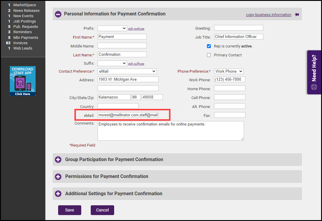Click the pushpin icon beside copy business information
The height and width of the screenshot is (221, 322).
tap(297, 15)
